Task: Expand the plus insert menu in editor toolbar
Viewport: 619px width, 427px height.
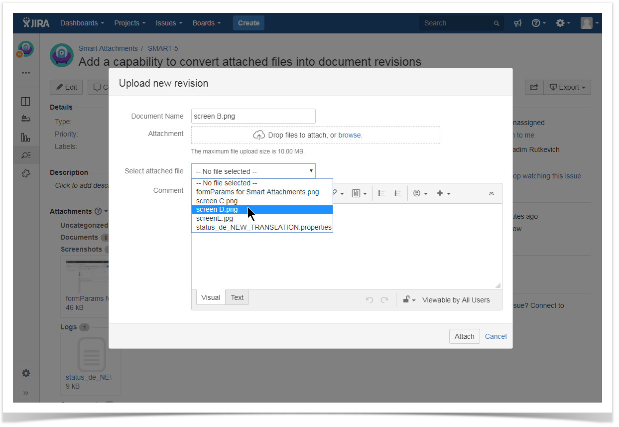Action: [x=443, y=193]
